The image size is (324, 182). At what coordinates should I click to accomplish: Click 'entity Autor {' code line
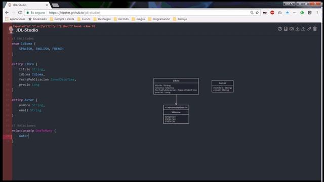[x=24, y=100]
